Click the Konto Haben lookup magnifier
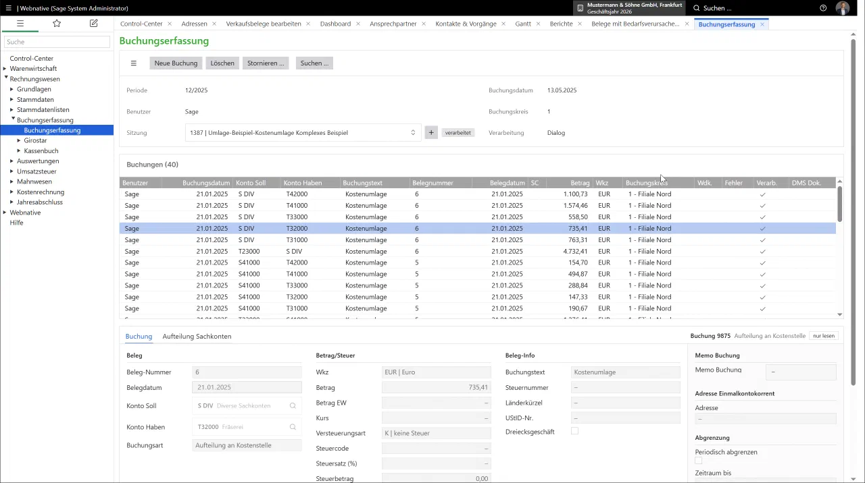 point(293,427)
